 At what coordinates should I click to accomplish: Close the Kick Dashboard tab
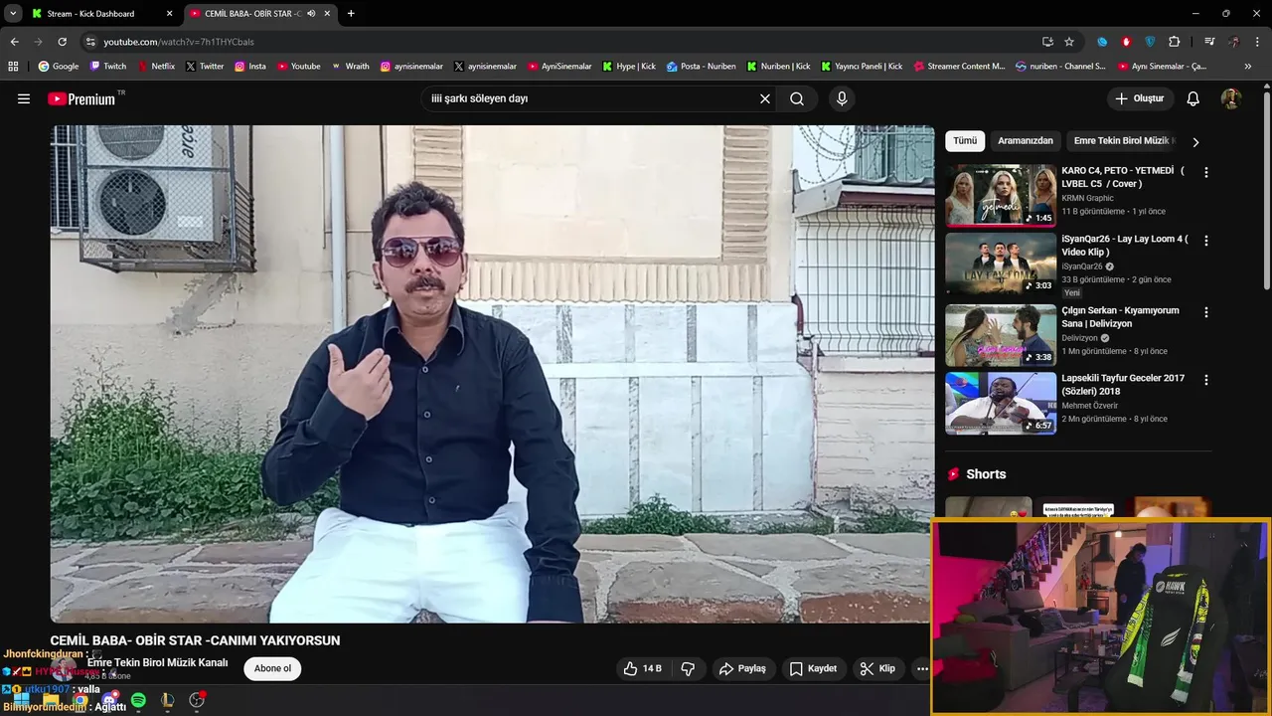coord(169,14)
